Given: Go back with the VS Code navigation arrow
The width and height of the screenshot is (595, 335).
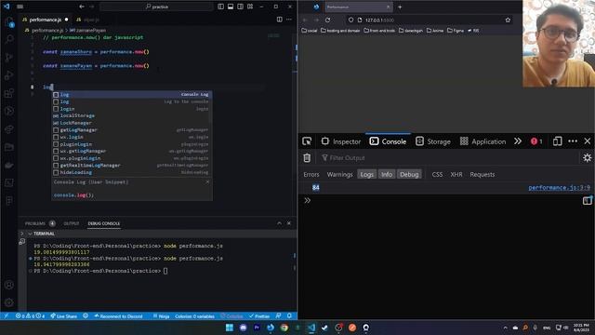Looking at the screenshot, I should 82,7.
